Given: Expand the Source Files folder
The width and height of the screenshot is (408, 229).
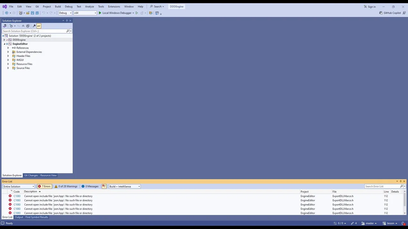Looking at the screenshot, I should (x=8, y=68).
